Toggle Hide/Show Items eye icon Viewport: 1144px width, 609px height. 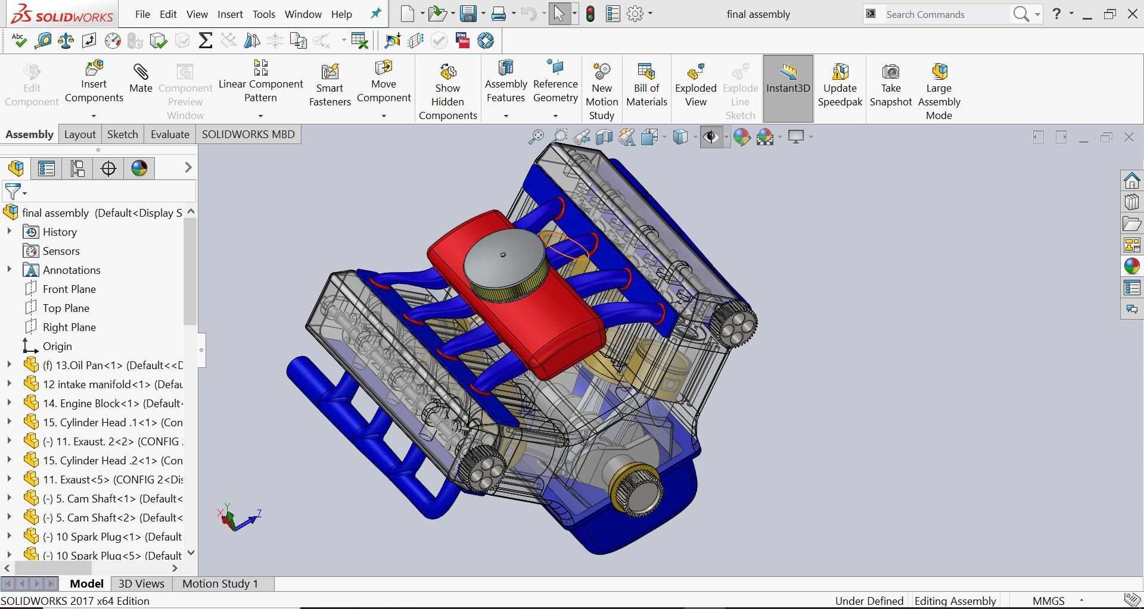[710, 138]
